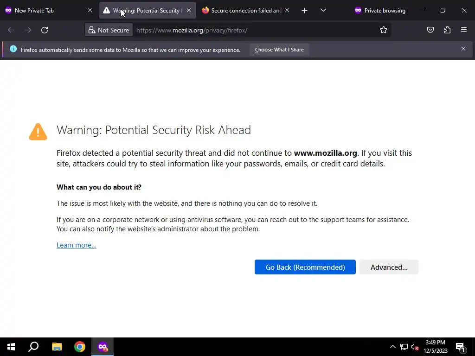Click the forward navigation arrow
Image resolution: width=475 pixels, height=356 pixels.
[28, 30]
